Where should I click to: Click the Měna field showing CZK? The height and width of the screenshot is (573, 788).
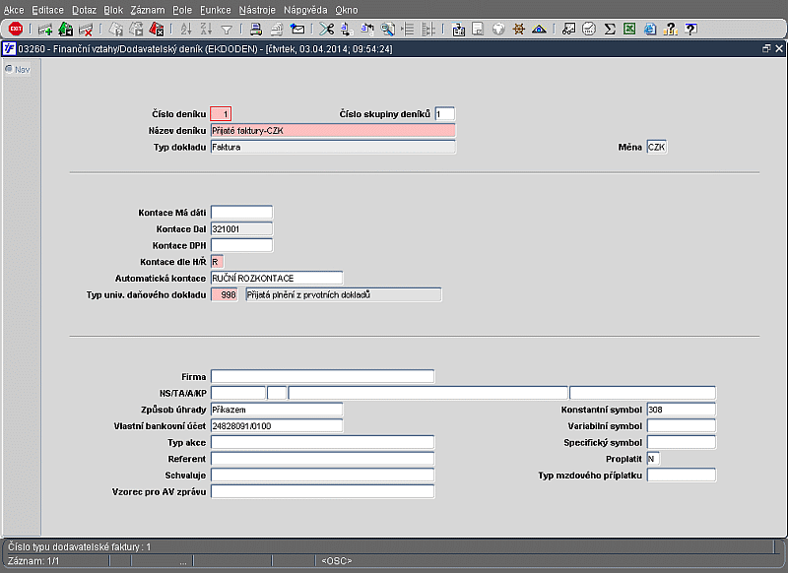click(x=657, y=147)
